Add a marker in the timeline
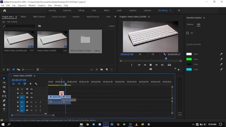The width and height of the screenshot is (226, 127). [30, 84]
